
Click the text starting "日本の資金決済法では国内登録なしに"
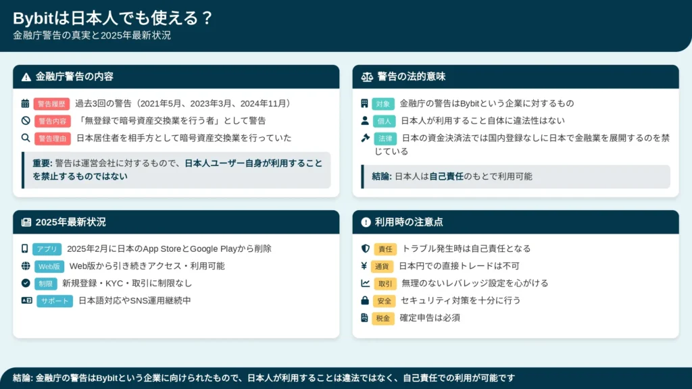[x=522, y=145]
